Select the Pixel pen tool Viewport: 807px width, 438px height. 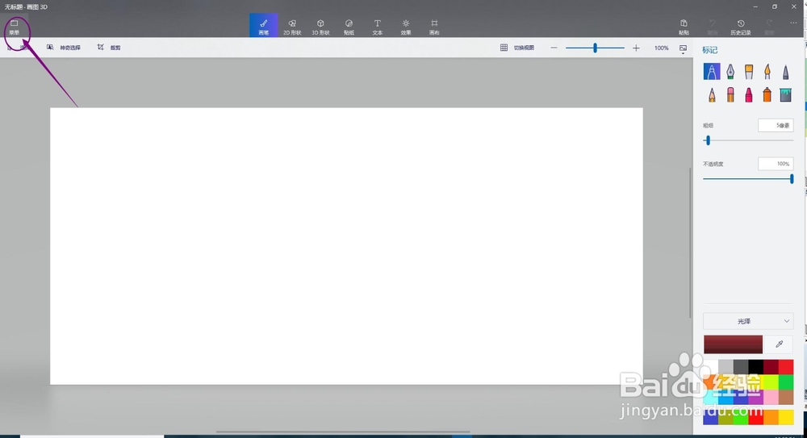[x=785, y=71]
